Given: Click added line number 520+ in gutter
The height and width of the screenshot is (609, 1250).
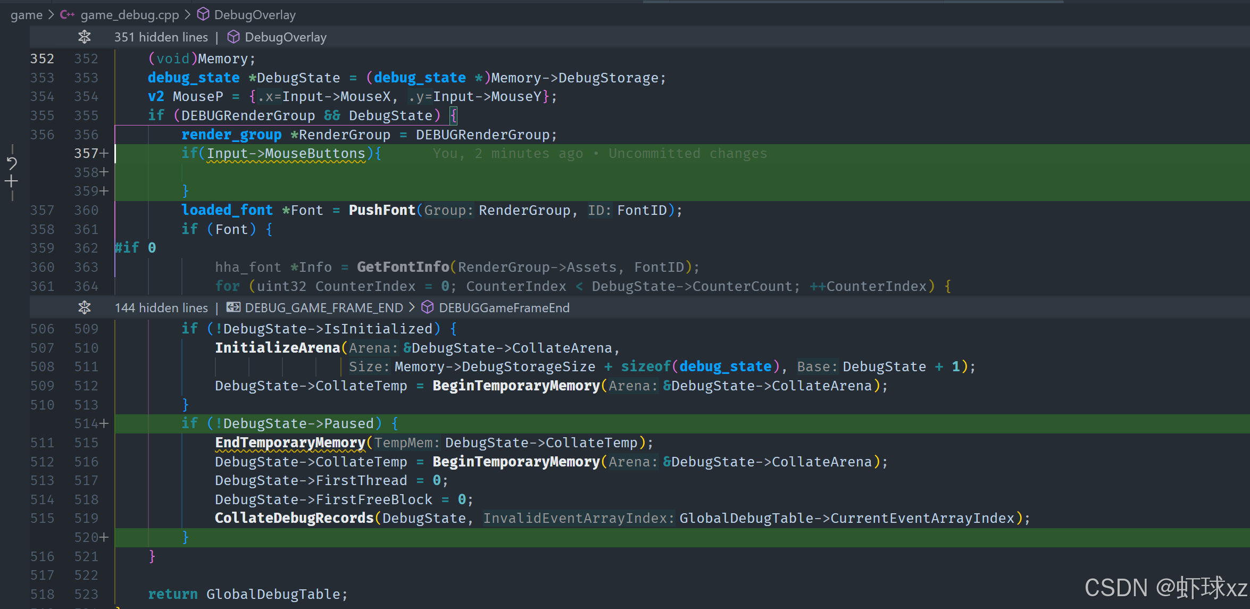Looking at the screenshot, I should (91, 538).
